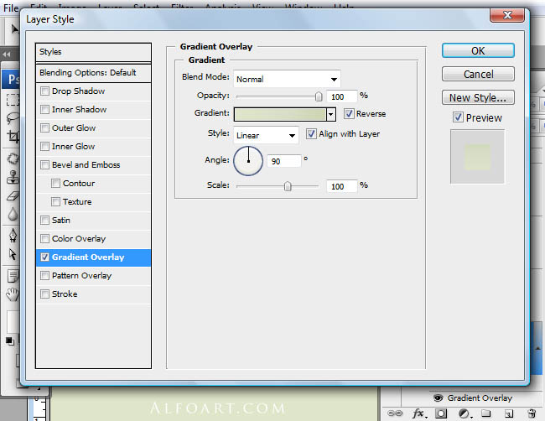Select the Drop Shadow label

click(x=79, y=91)
